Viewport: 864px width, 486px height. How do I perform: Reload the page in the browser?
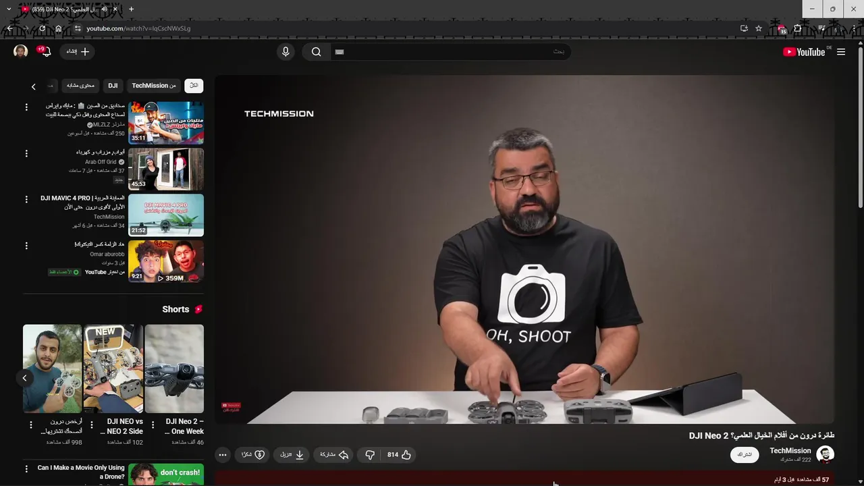pos(42,28)
